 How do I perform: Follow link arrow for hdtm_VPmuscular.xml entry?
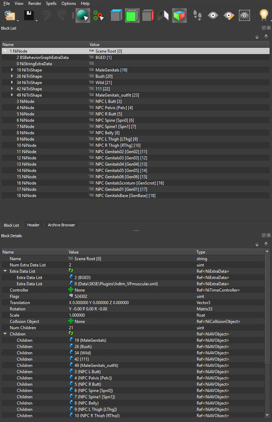point(71,283)
